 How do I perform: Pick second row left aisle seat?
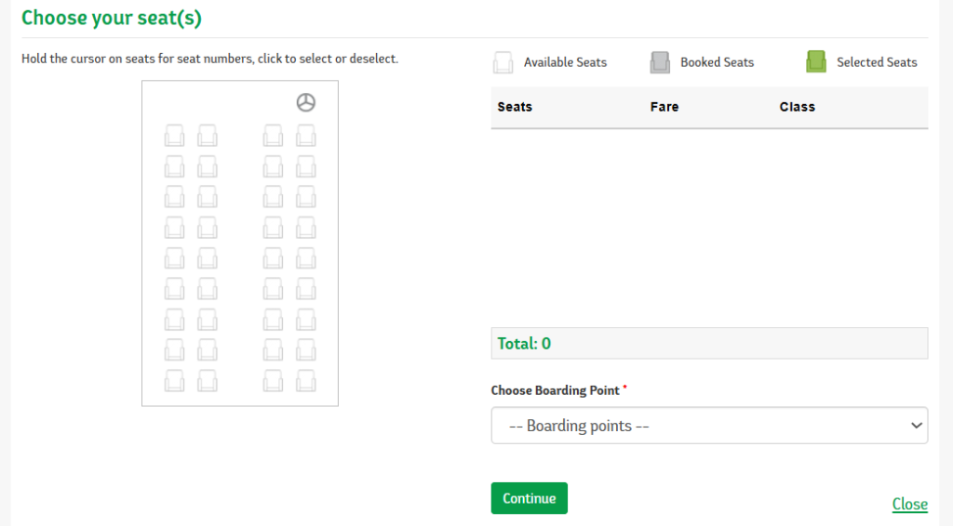[208, 167]
